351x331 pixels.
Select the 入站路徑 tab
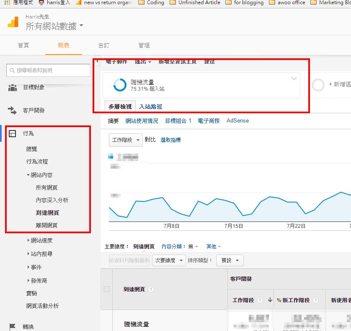pyautogui.click(x=151, y=107)
